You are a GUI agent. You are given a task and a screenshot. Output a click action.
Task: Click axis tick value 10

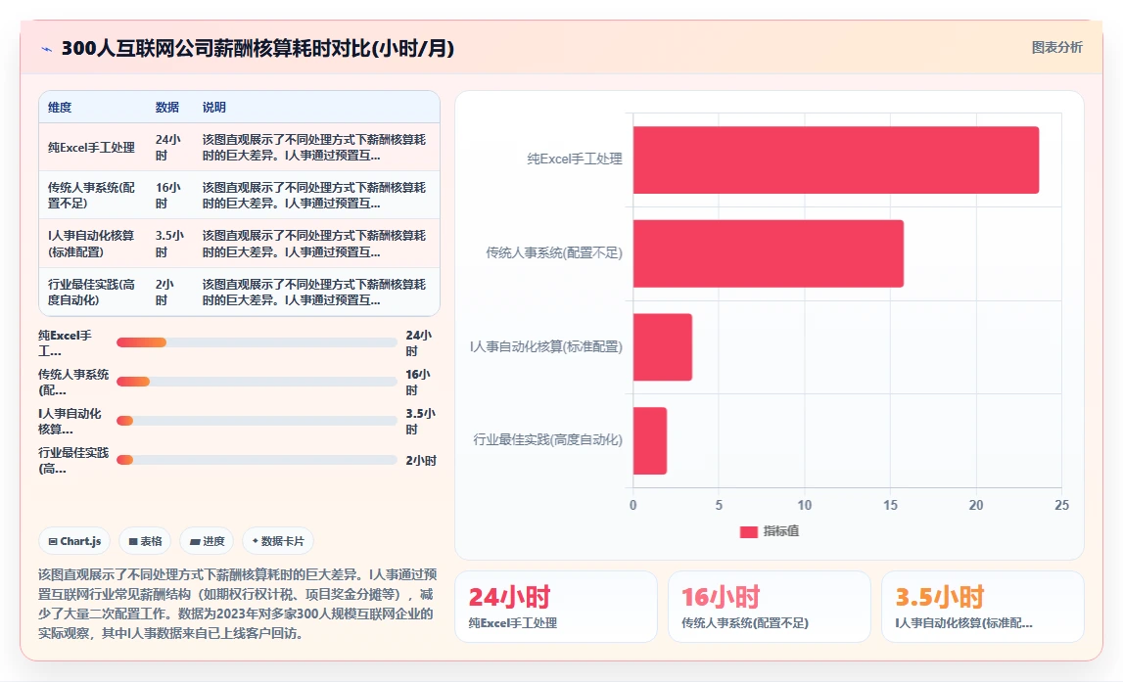(804, 505)
